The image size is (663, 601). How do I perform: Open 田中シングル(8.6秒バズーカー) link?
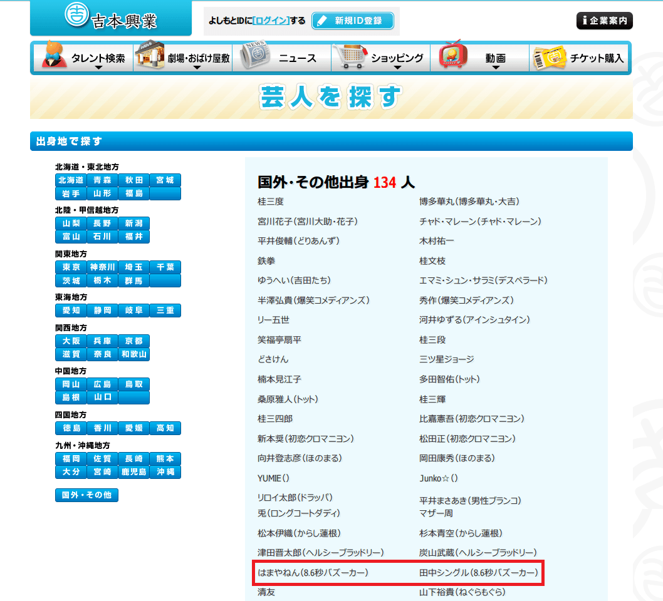[x=479, y=573]
